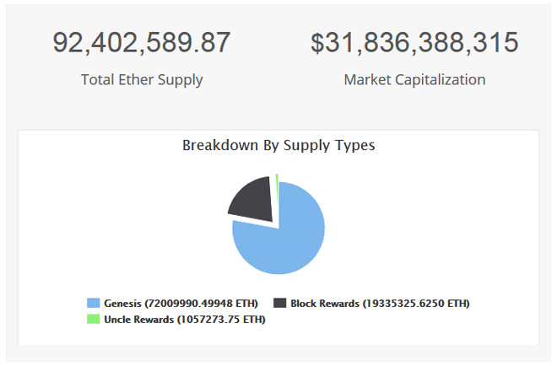Click the green Uncle Rewards legend swatch

(x=94, y=319)
